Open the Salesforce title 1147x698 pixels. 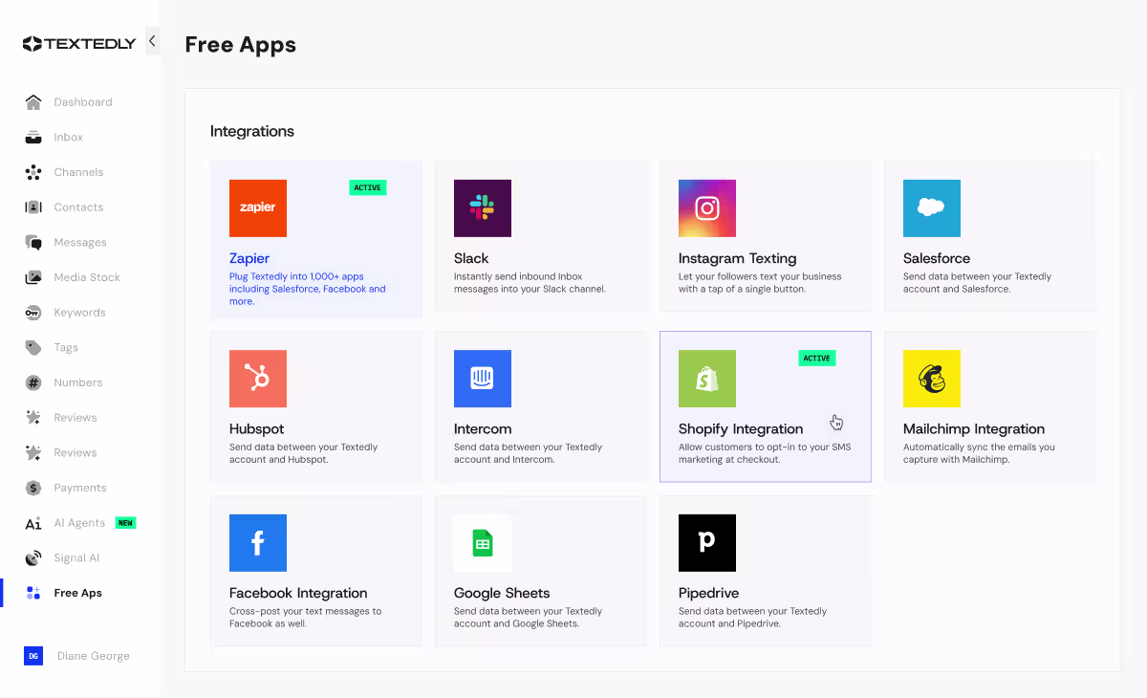point(937,258)
